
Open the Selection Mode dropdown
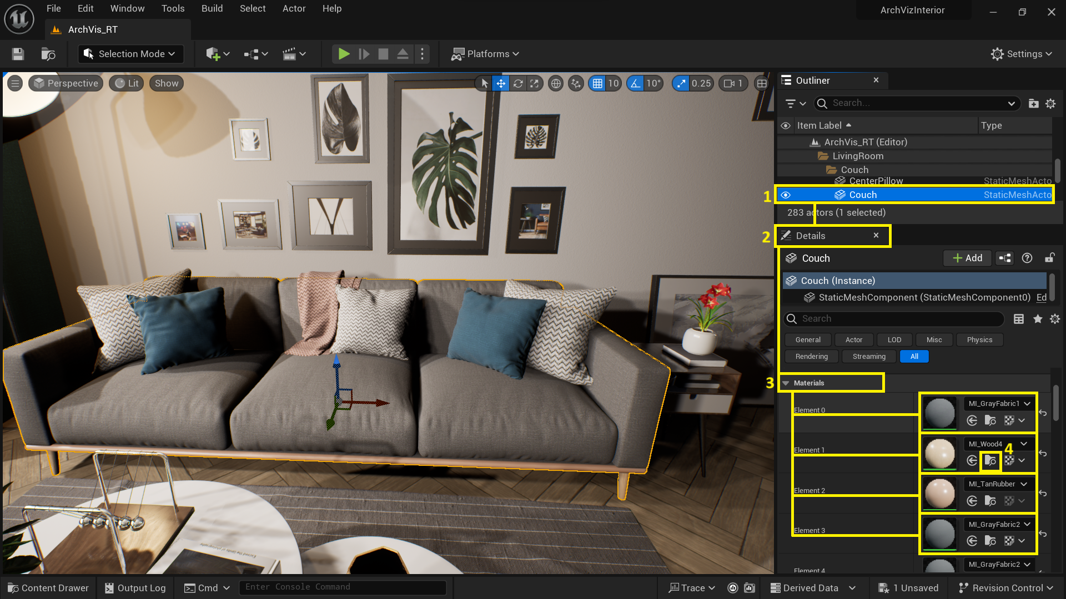pos(130,54)
